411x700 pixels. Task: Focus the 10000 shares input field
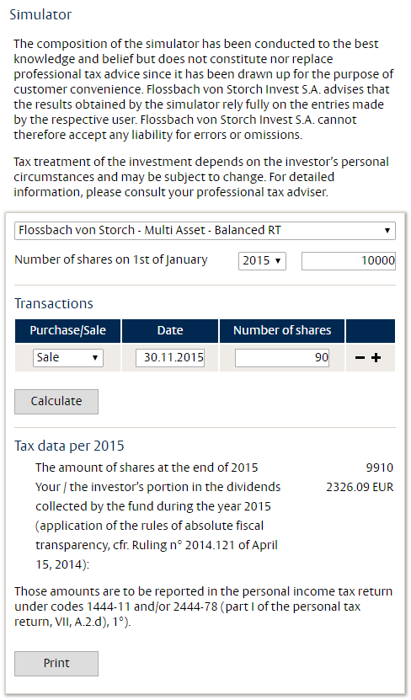pos(349,261)
